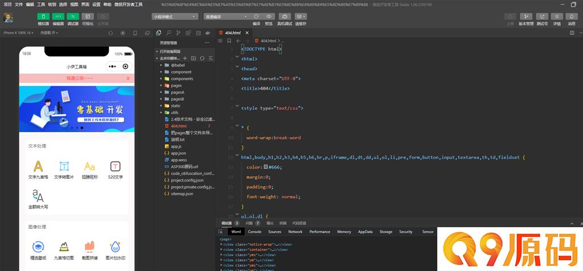Open the 消息 notifications bell icon
This screenshot has width=583, height=271.
572,17
